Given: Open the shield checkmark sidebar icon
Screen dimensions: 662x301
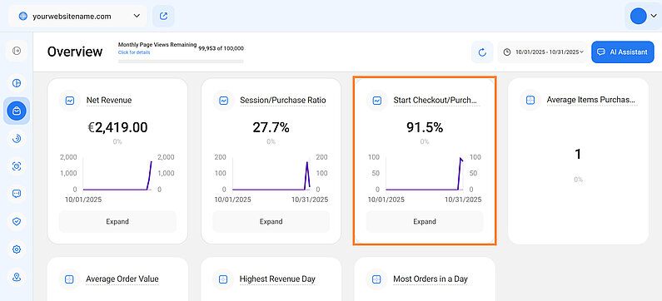Looking at the screenshot, I should click(x=17, y=221).
